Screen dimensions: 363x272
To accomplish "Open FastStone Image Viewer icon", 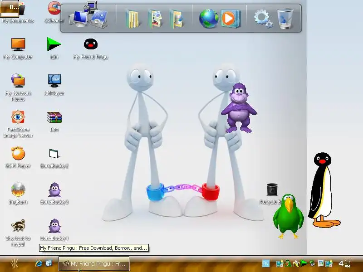I will coord(18,124).
